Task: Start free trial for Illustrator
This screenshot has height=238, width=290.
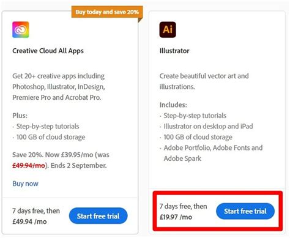Action: 245,211
